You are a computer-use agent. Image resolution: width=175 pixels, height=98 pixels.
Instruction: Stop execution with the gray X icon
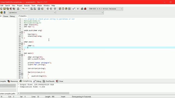[x=78, y=9]
